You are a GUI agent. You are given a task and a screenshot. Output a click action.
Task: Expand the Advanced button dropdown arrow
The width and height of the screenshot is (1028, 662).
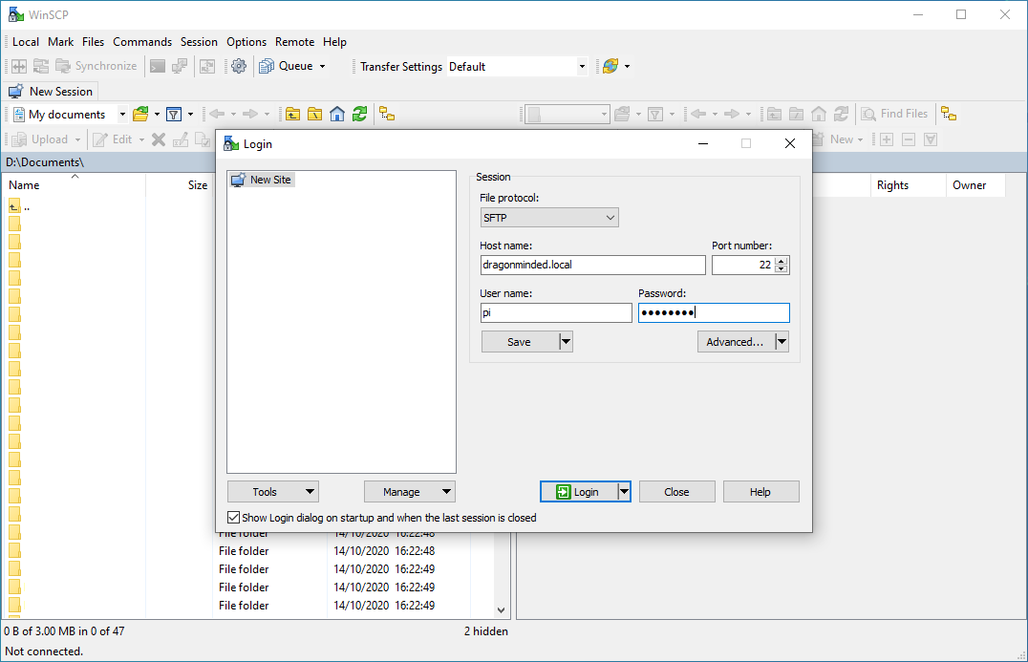[x=782, y=341]
